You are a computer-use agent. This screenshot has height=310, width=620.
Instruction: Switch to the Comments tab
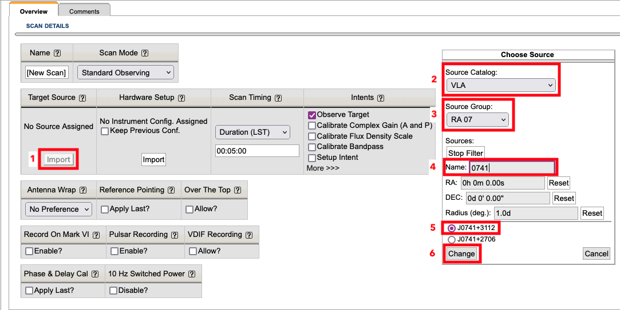84,11
